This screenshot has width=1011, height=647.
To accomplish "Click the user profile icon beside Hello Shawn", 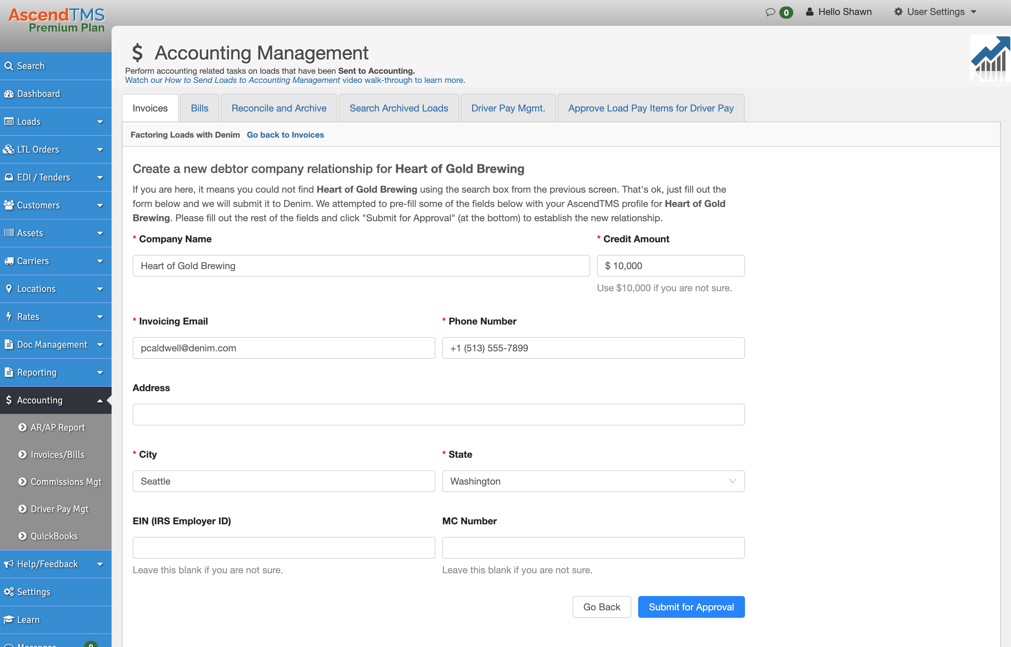I will 810,12.
